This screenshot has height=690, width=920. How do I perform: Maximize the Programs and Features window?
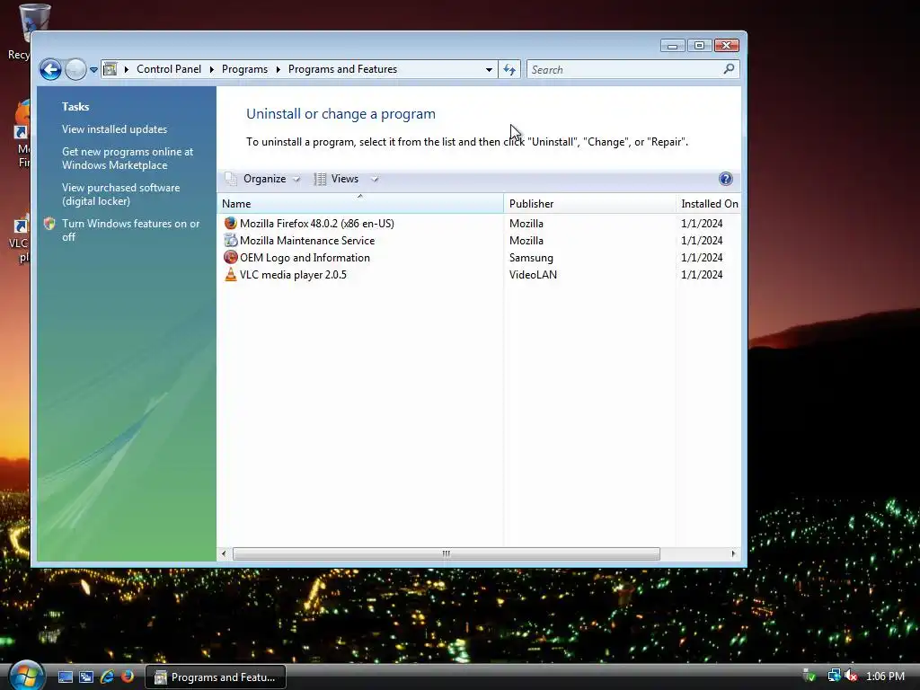[x=699, y=46]
